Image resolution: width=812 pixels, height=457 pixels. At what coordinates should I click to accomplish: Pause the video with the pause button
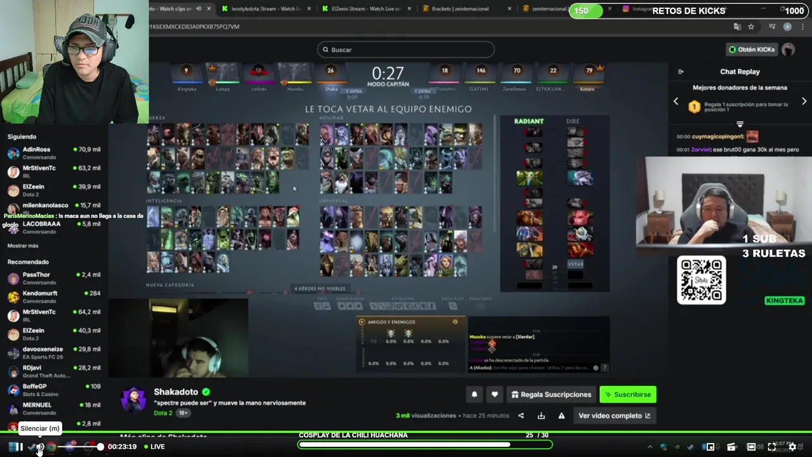coord(19,447)
